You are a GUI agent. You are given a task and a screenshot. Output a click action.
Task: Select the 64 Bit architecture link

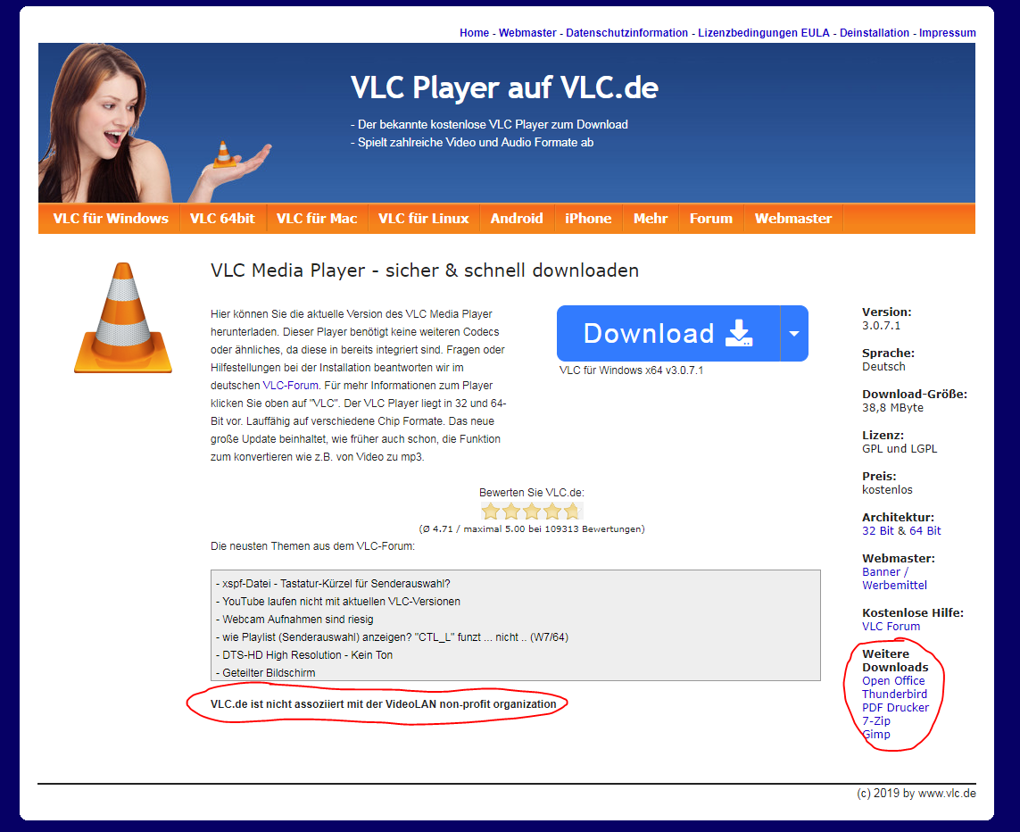click(925, 531)
